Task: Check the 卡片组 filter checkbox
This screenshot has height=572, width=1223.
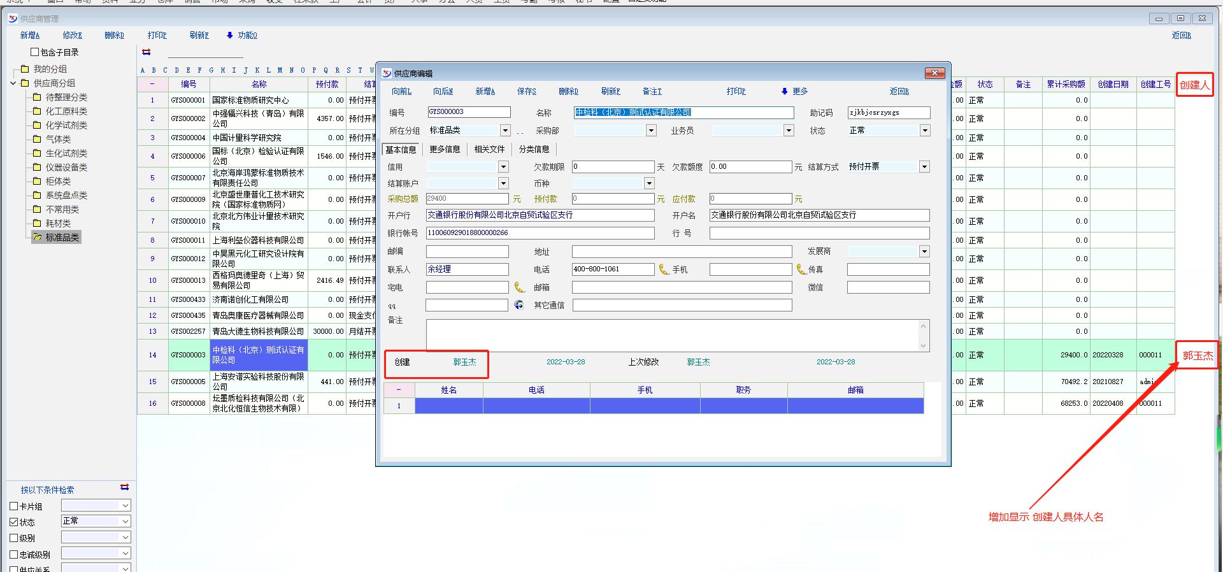Action: click(x=14, y=506)
